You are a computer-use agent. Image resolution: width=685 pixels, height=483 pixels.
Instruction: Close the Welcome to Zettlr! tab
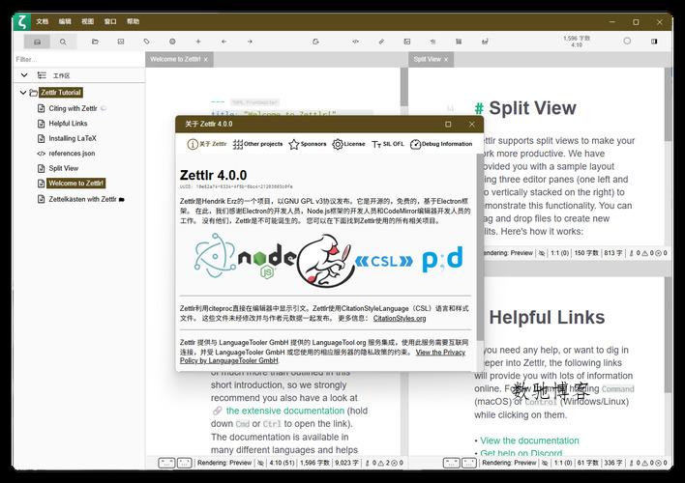tap(206, 59)
